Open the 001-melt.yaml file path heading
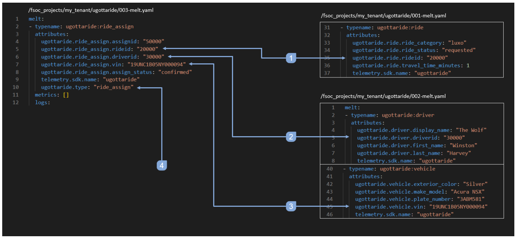517x238 pixels. 384,16
